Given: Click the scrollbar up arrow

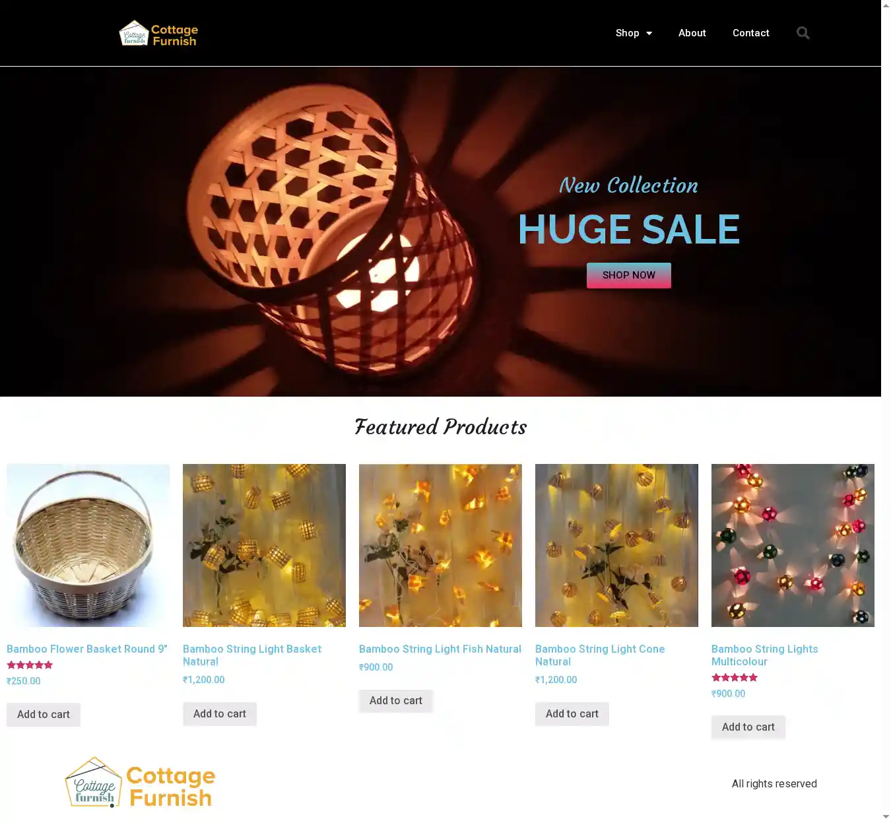Looking at the screenshot, I should click(x=886, y=5).
